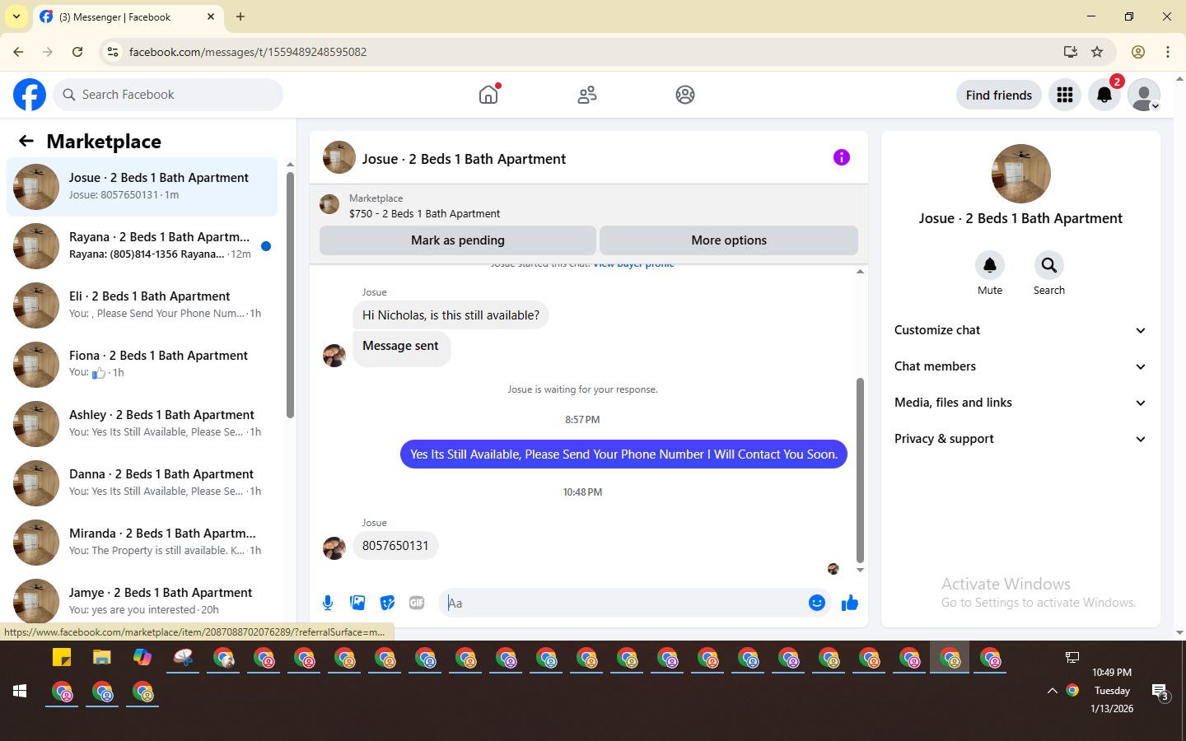Open conversation information purple i icon
This screenshot has width=1186, height=741.
(841, 157)
